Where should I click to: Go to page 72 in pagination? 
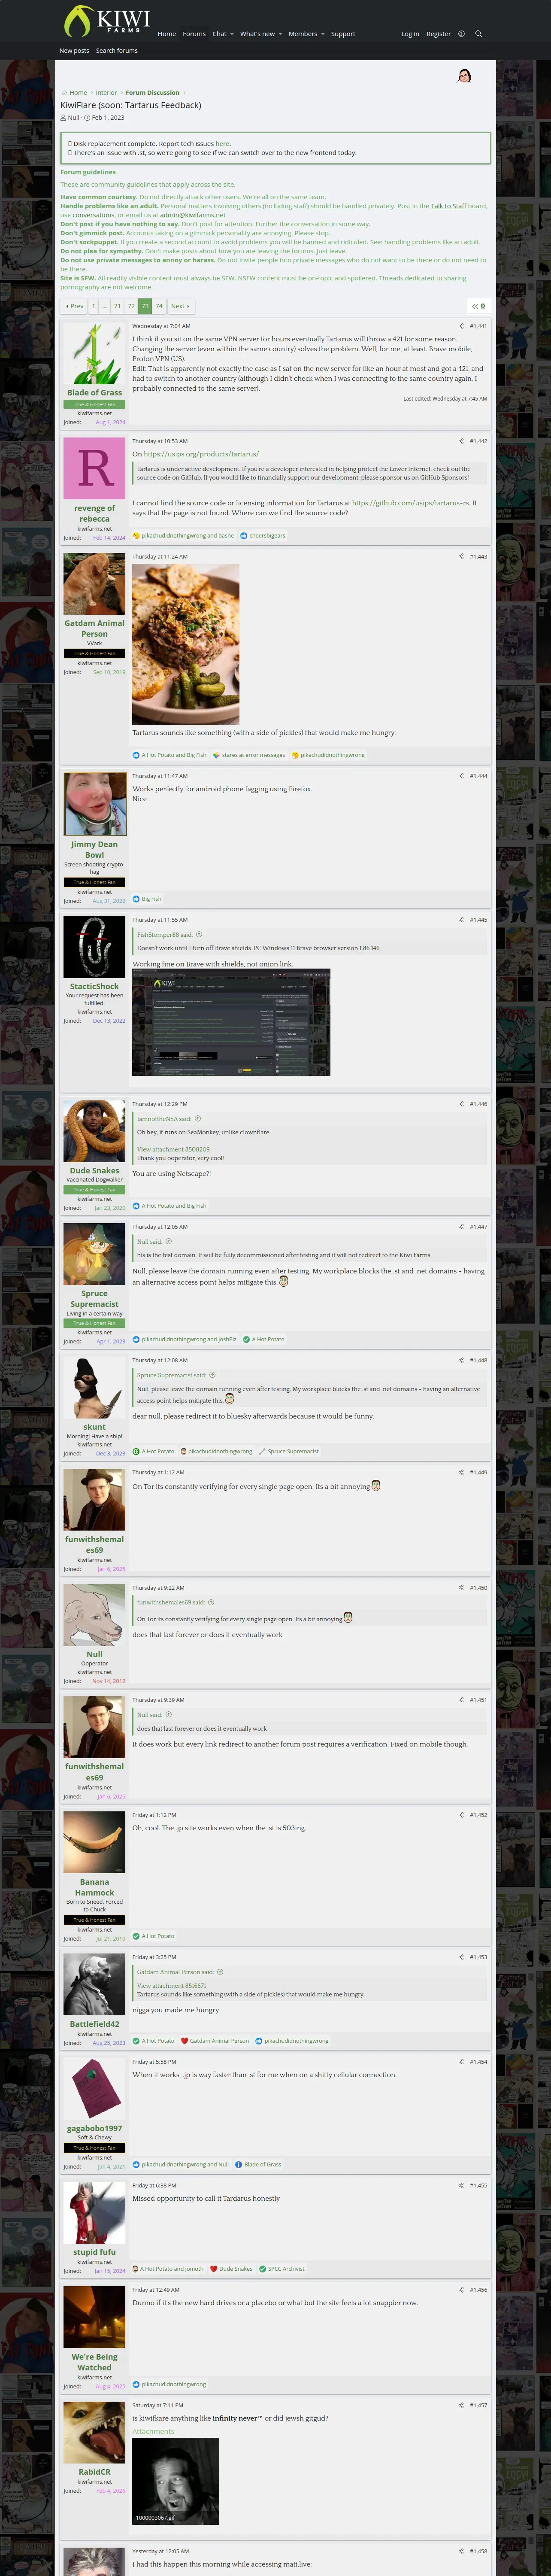click(131, 306)
